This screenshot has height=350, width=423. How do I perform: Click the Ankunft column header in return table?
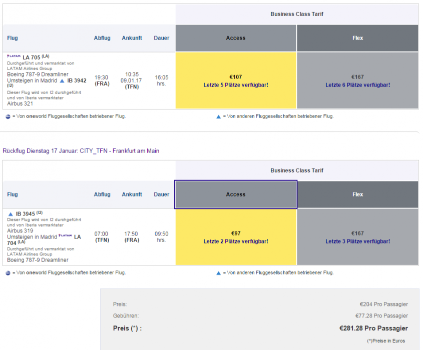[132, 194]
